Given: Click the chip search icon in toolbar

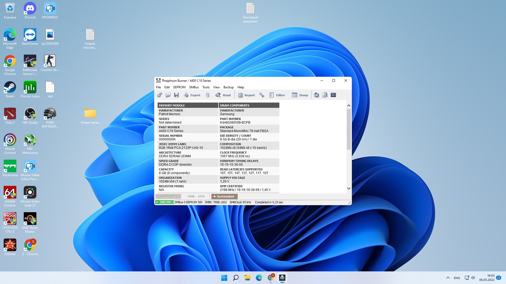Looking at the screenshot, I should point(317,95).
